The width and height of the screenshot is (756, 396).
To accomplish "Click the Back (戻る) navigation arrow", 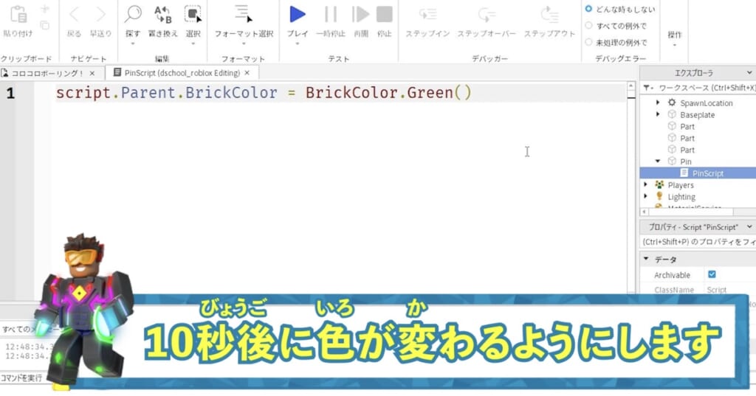I will tap(74, 15).
